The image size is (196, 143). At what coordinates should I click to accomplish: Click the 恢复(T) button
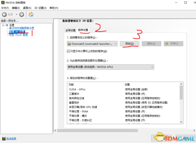tap(173, 44)
